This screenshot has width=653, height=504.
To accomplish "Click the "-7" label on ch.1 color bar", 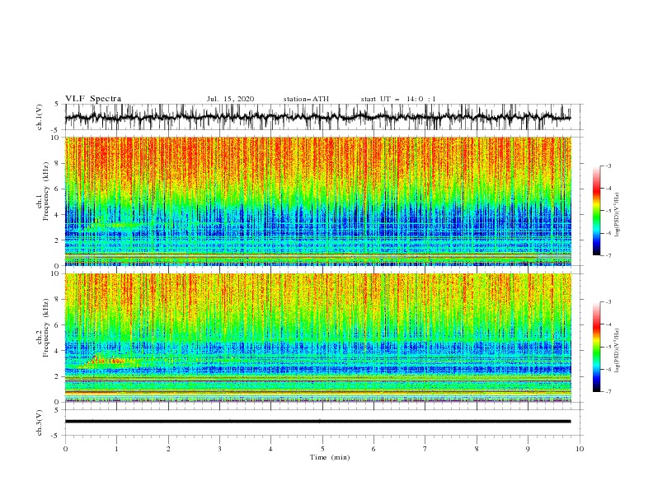I will [608, 255].
